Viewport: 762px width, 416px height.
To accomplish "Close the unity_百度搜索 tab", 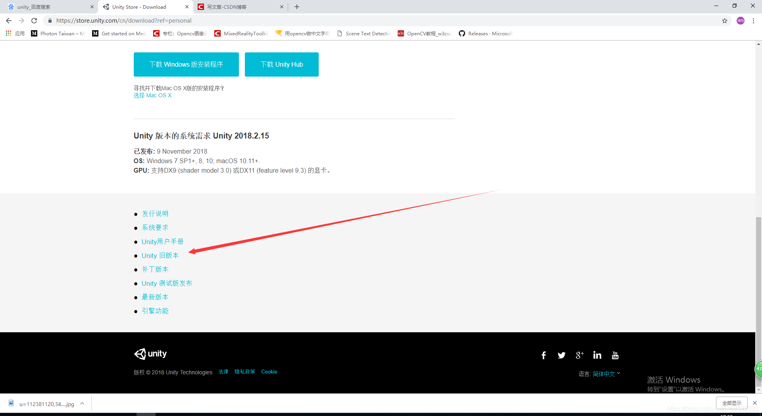I will tap(92, 7).
